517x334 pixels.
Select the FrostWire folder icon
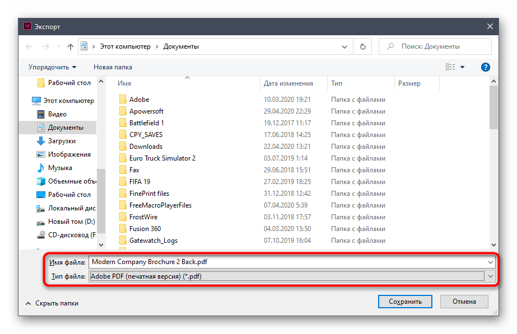click(123, 217)
